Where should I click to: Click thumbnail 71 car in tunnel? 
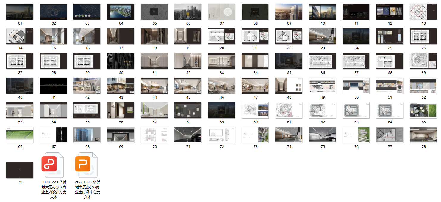[x=188, y=135]
